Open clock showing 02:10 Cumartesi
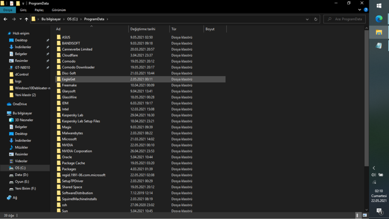This screenshot has width=389, height=219. pyautogui.click(x=379, y=196)
